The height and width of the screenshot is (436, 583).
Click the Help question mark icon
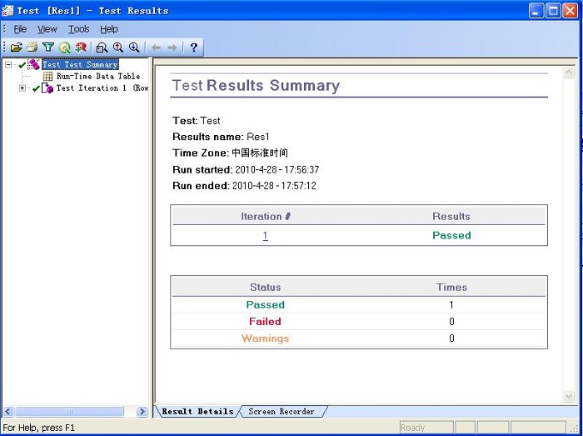click(x=193, y=48)
